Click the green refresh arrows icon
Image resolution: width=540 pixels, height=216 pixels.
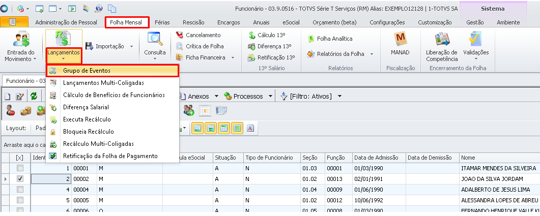click(x=34, y=96)
